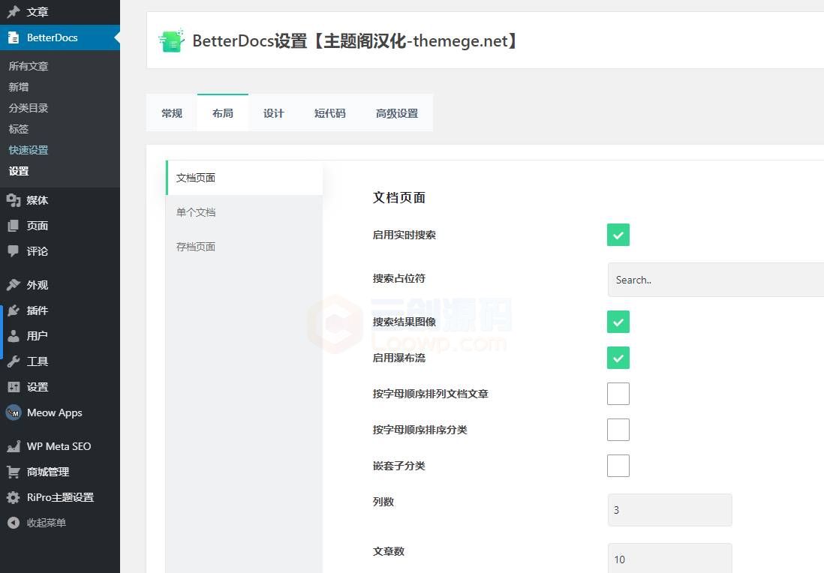Image resolution: width=824 pixels, height=573 pixels.
Task: Open the 文章 menu label
Action: 38,11
